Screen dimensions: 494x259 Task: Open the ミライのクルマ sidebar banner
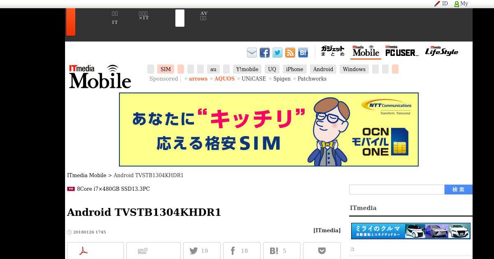[411, 231]
